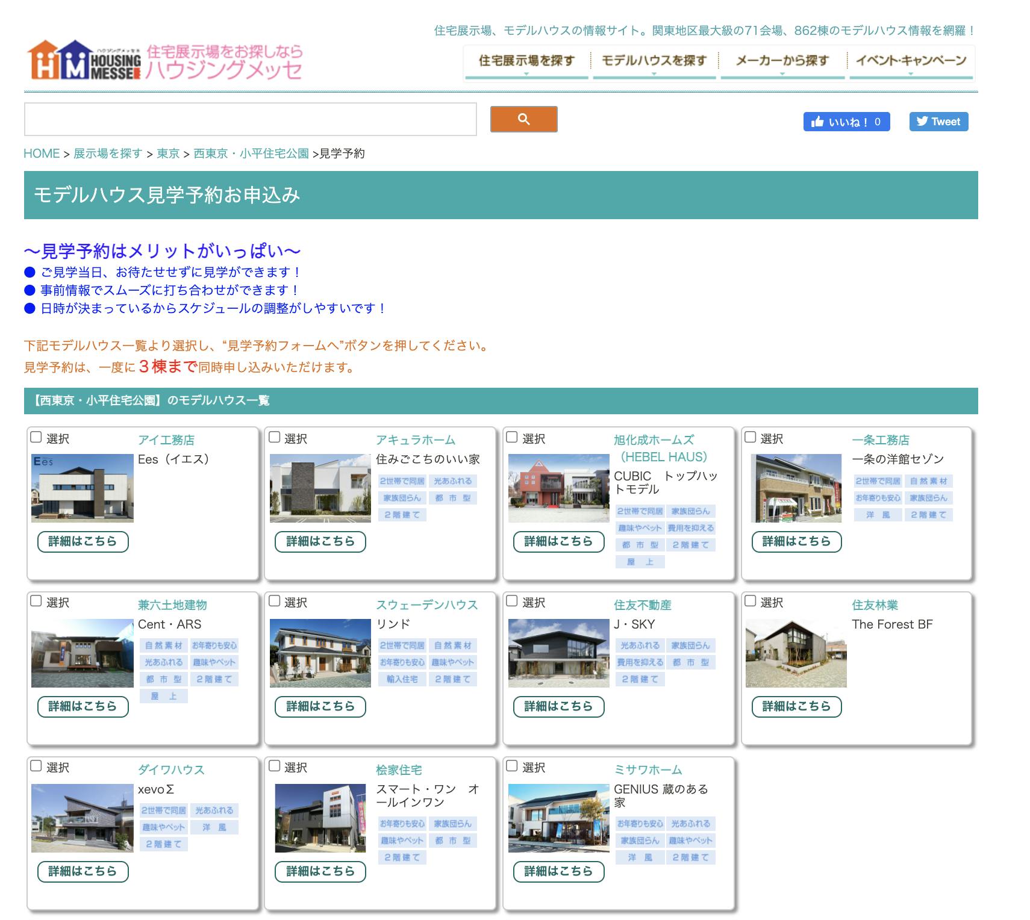Click the Facebook いいね! button
Image resolution: width=1030 pixels, height=920 pixels.
846,122
